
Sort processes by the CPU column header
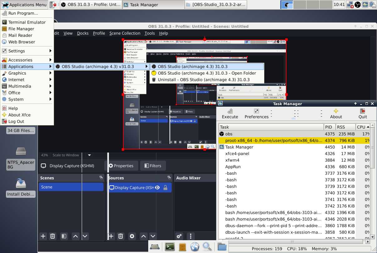(362, 127)
